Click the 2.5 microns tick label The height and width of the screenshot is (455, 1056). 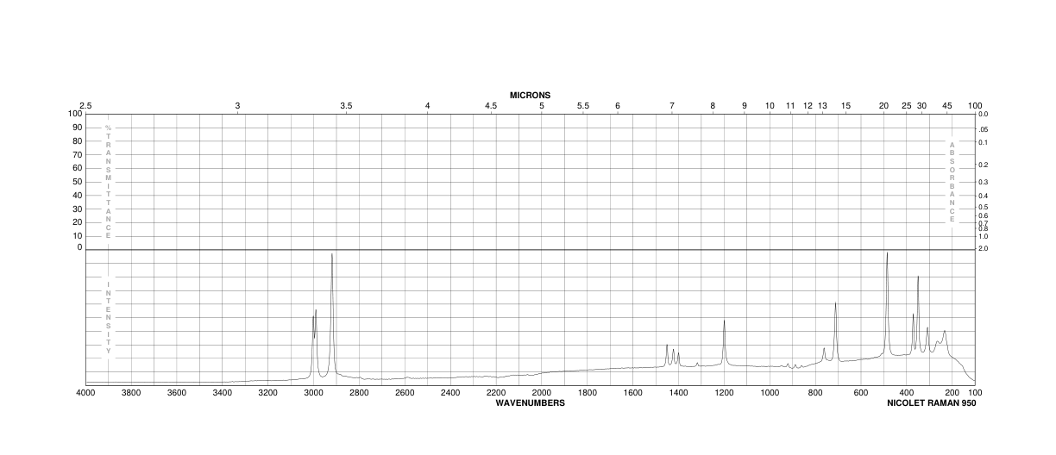(x=85, y=105)
